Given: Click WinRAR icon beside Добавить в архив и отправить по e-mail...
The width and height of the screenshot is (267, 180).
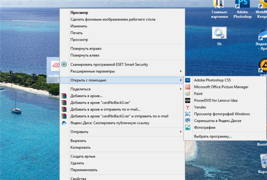Looking at the screenshot, I should pos(64,109).
